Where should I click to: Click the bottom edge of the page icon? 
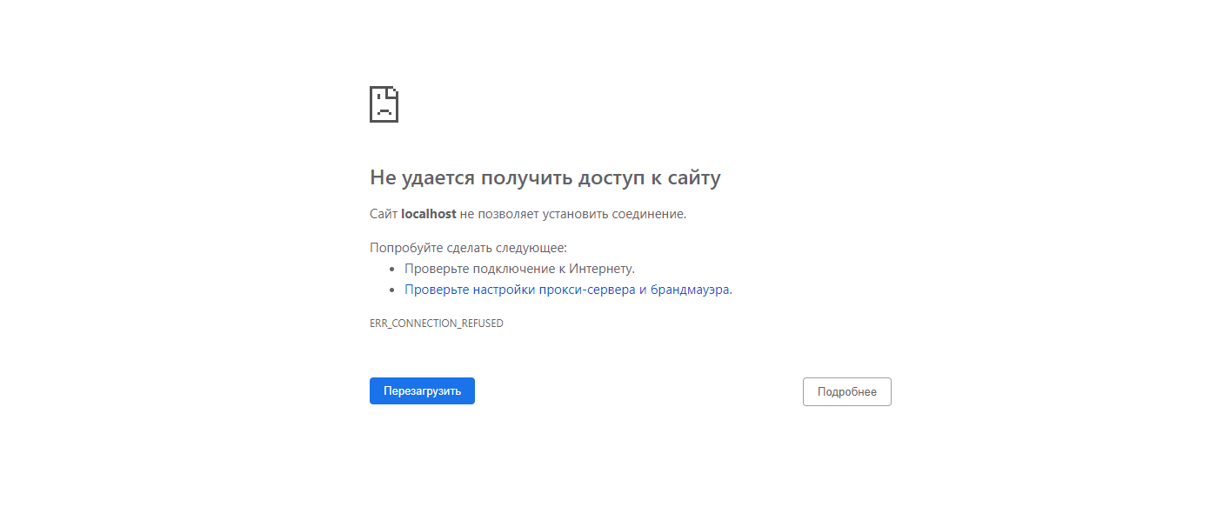384,121
